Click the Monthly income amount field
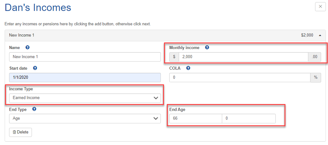 click(244, 57)
